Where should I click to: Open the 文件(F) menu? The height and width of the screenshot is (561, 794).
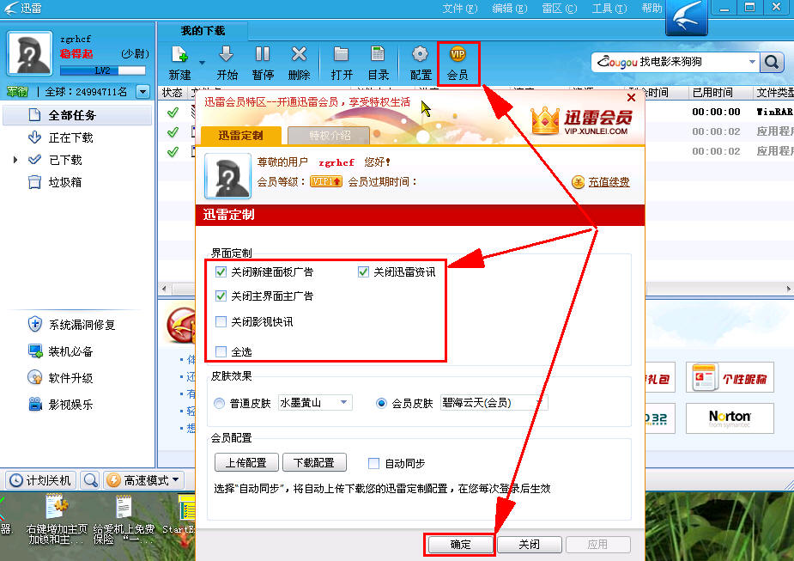[460, 9]
